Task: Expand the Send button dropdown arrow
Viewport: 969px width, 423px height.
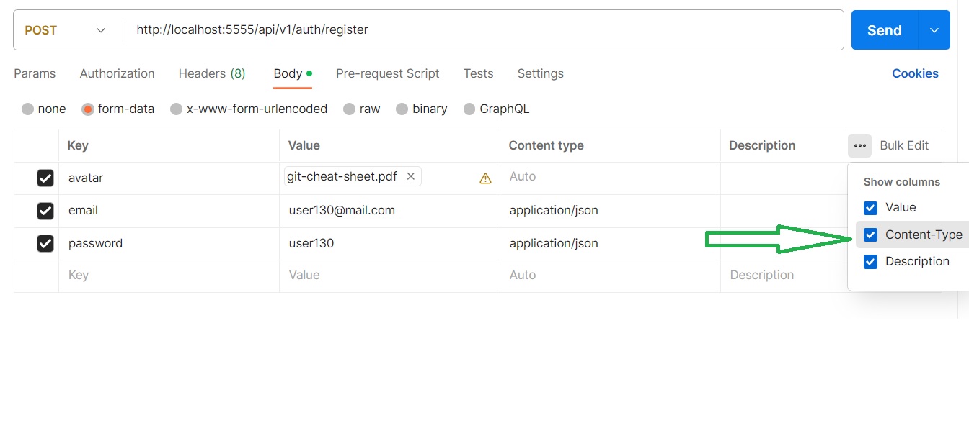Action: [934, 30]
